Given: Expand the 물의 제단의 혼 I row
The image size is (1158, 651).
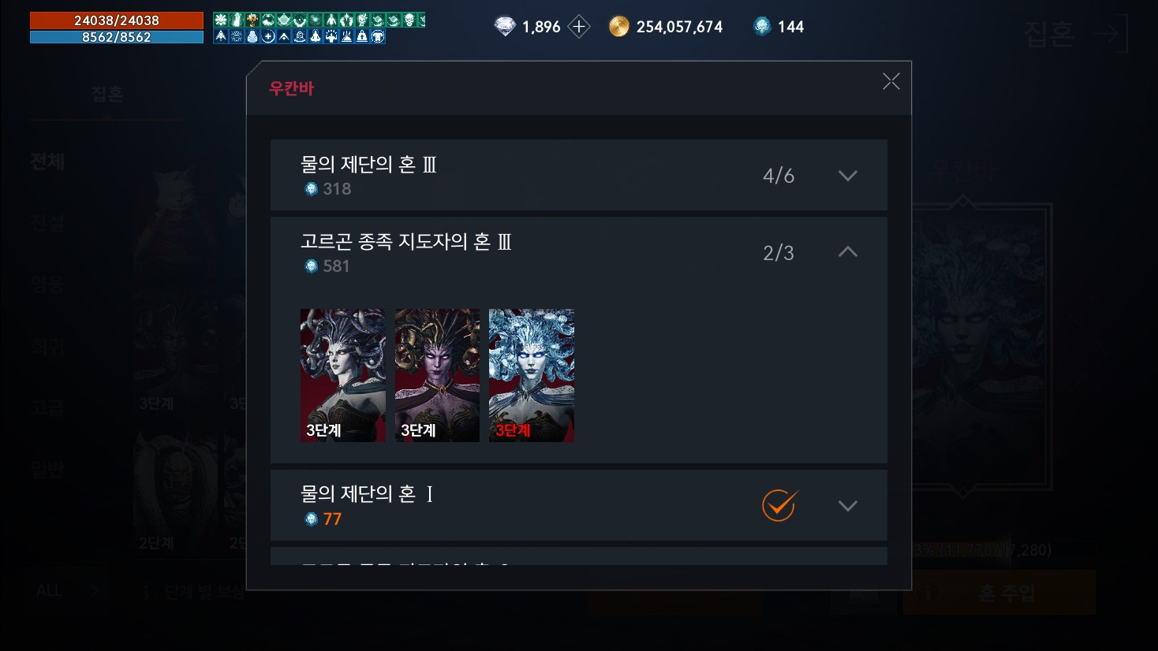Looking at the screenshot, I should coord(847,506).
